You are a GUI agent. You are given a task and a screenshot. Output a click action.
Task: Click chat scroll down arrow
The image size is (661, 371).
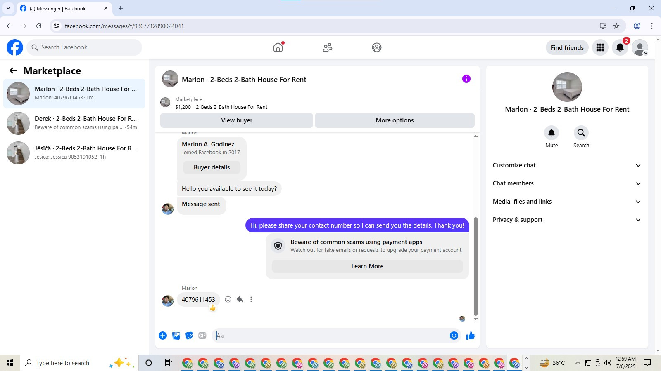point(476,319)
